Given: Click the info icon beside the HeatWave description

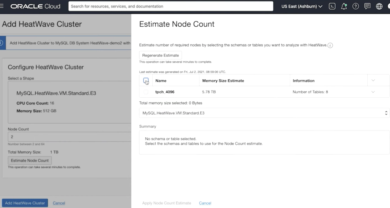Looking at the screenshot, I should click(x=330, y=45).
